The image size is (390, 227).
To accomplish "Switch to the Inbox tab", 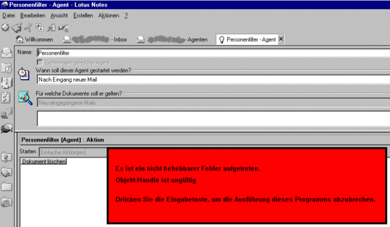I will [x=95, y=40].
